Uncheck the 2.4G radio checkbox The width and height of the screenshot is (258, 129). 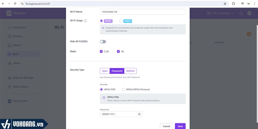tap(101, 51)
